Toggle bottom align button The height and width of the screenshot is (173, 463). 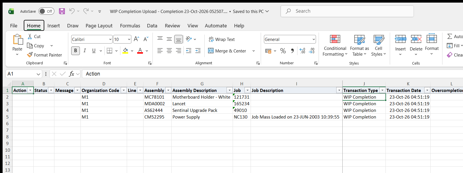179,39
